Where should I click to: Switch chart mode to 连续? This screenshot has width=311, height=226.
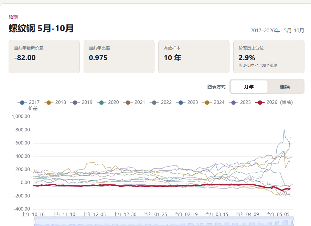(285, 87)
